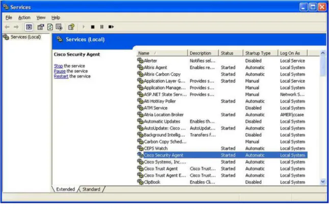The image size is (329, 210).
Task: Sort by the Description column header
Action: (x=203, y=53)
